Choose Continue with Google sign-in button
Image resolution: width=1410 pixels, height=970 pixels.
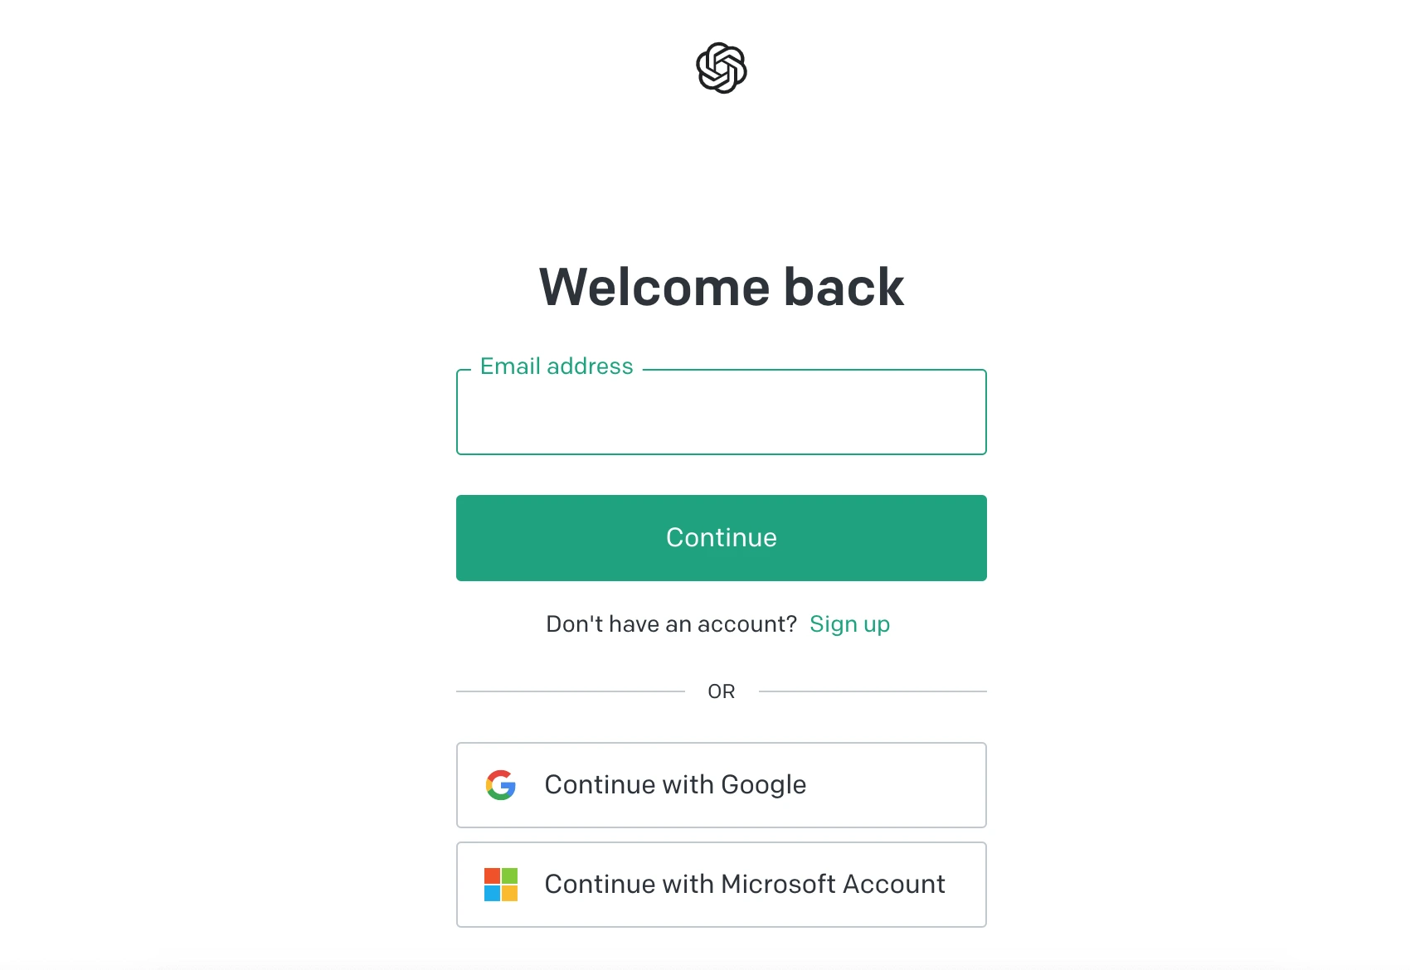point(722,785)
